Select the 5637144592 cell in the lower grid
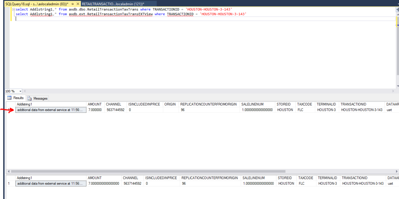Screen dimensions: 399x199 [133, 183]
